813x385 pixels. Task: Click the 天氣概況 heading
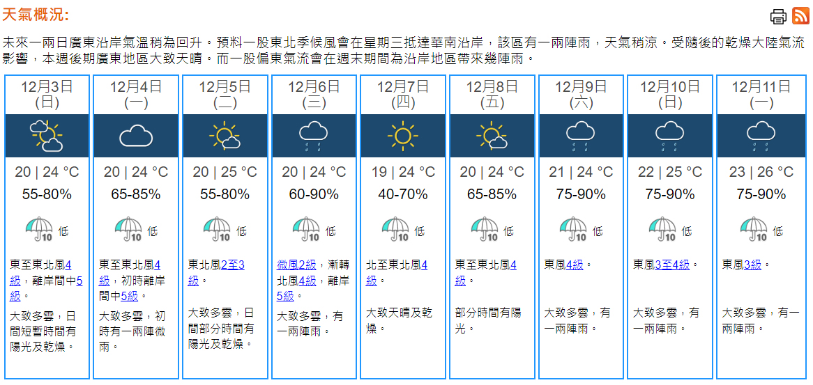(36, 15)
